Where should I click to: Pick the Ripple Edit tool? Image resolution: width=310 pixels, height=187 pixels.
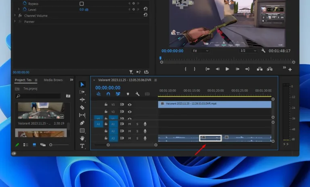[x=82, y=100]
